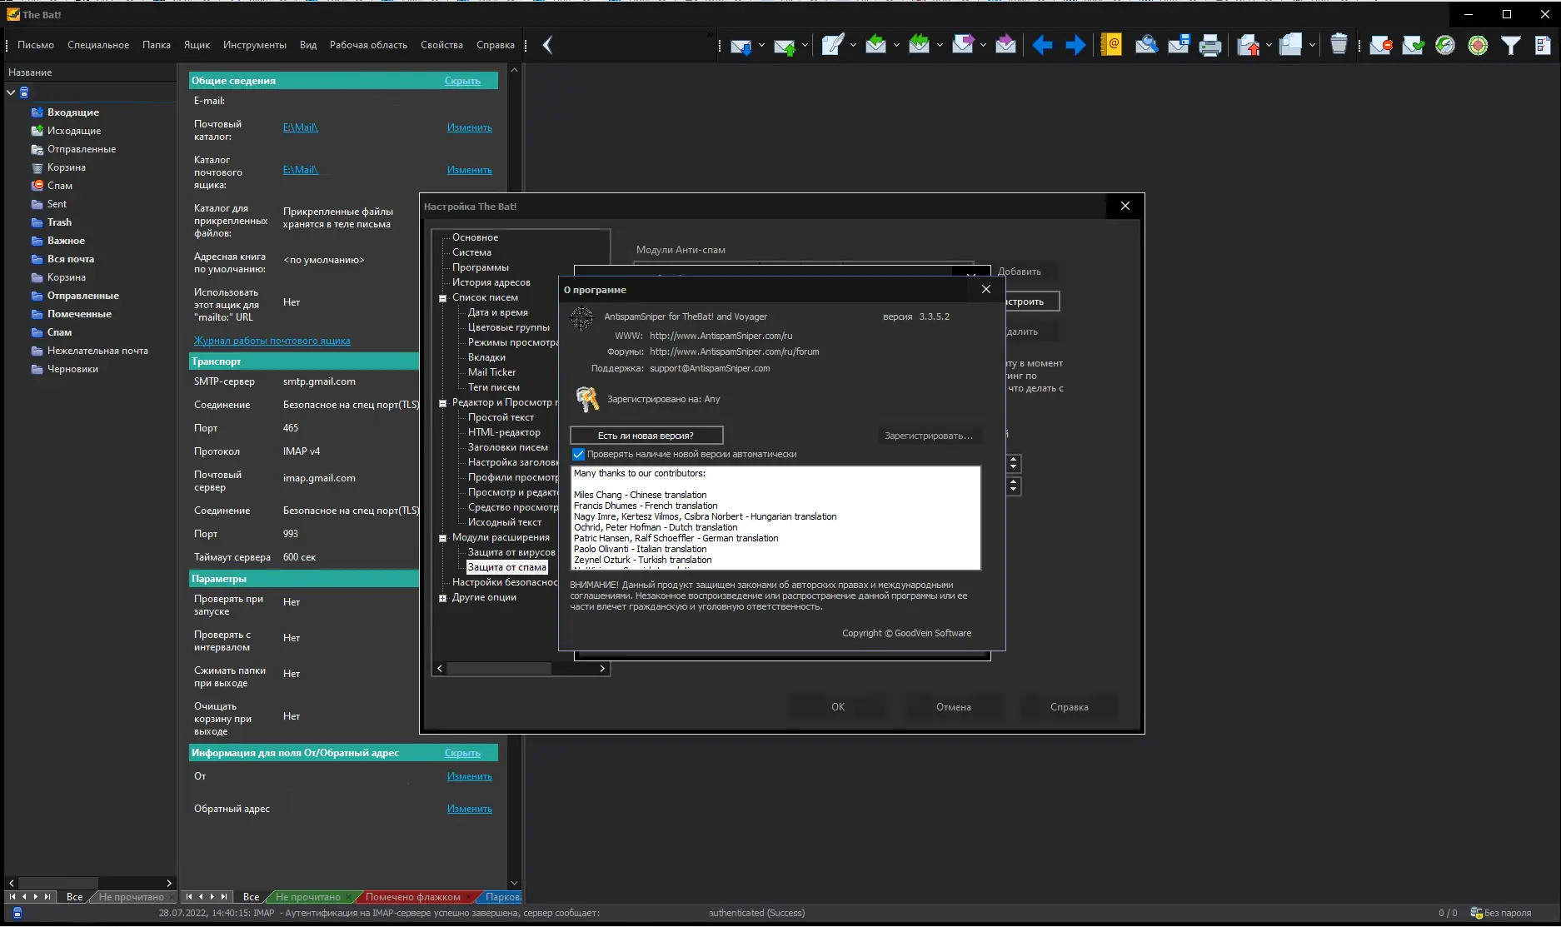Click the 'Зарегистрировать...' button
The height and width of the screenshot is (927, 1561).
coord(929,436)
